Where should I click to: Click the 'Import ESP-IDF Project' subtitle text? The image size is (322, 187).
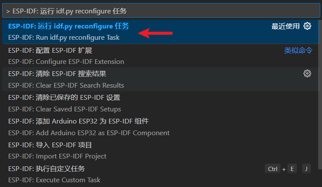tap(57, 156)
